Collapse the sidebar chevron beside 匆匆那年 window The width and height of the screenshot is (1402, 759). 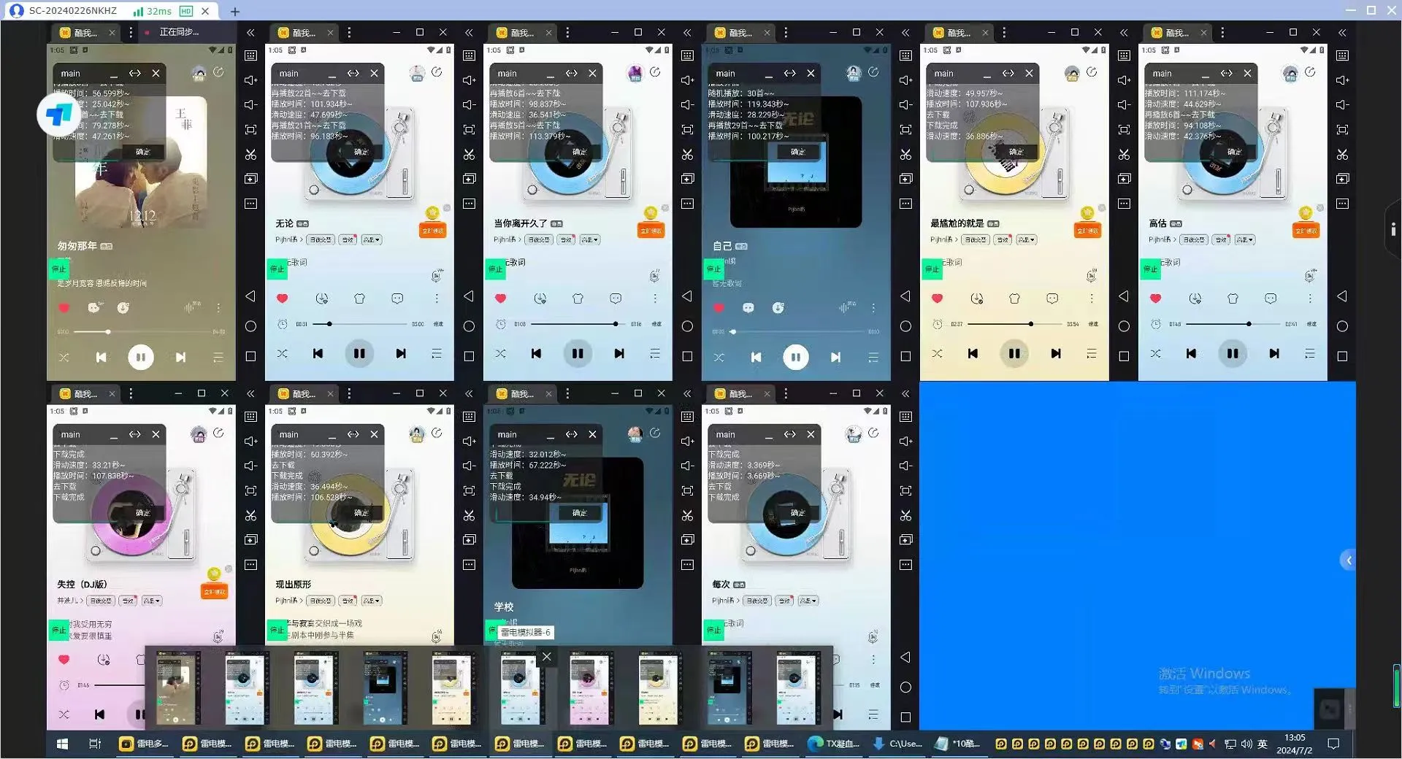(250, 33)
